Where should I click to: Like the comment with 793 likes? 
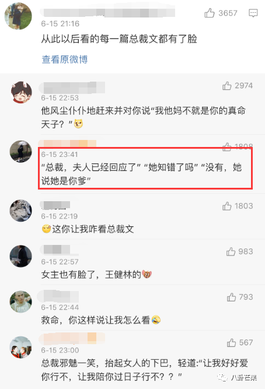pyautogui.click(x=231, y=297)
